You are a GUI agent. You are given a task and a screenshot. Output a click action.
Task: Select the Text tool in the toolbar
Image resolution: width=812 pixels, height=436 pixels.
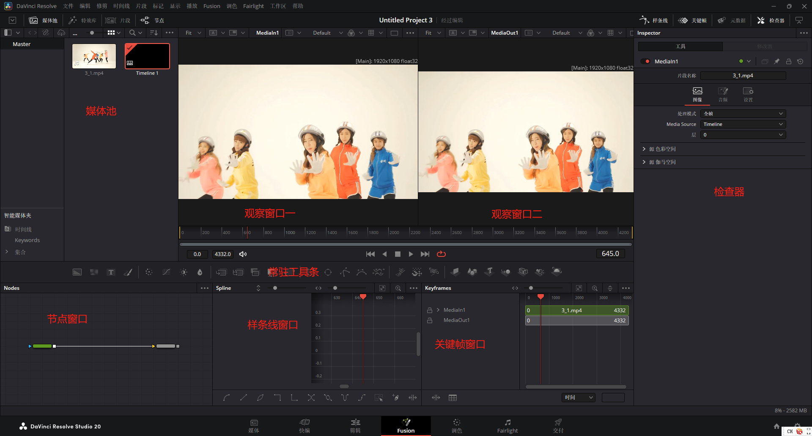(111, 272)
